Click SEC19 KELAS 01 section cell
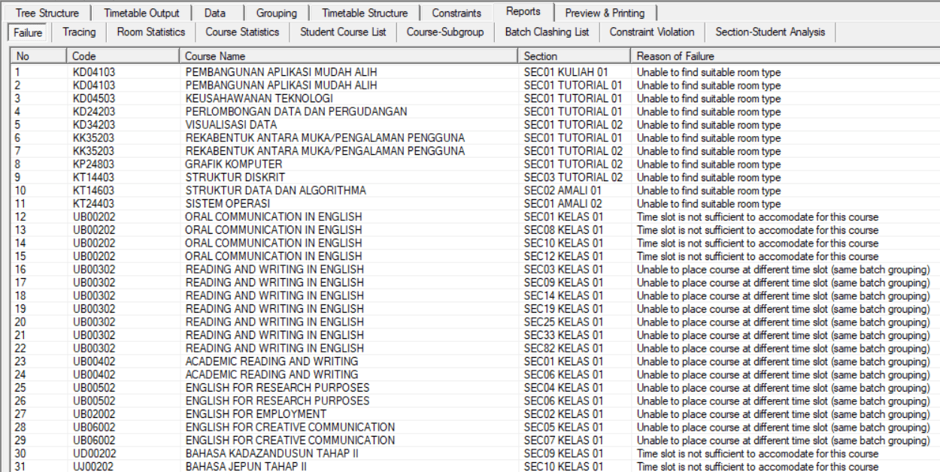 pyautogui.click(x=563, y=309)
